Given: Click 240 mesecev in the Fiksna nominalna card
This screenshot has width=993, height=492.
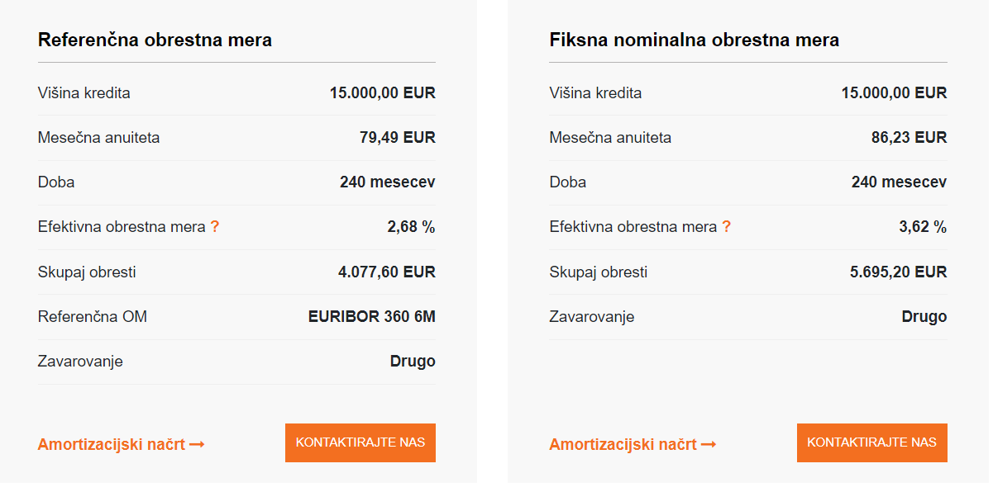Looking at the screenshot, I should coord(899,182).
